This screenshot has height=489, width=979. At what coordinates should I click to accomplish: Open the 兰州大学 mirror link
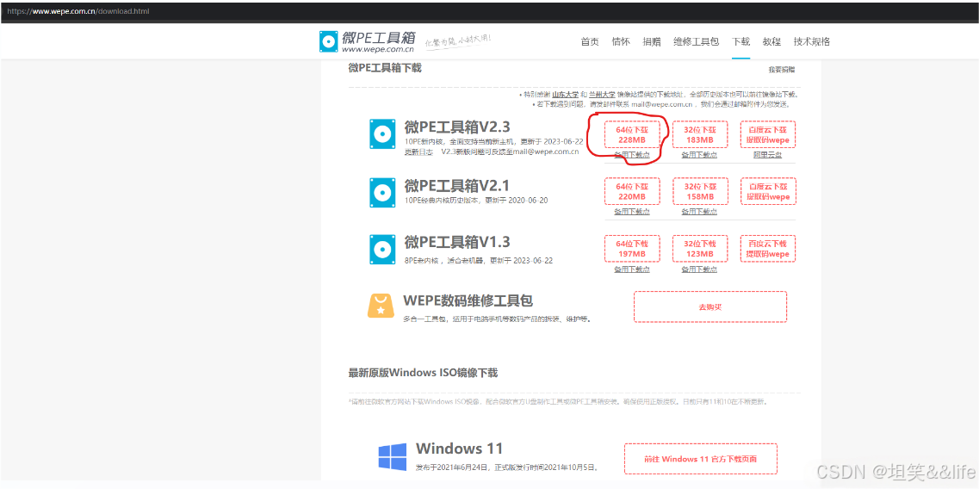pyautogui.click(x=602, y=95)
